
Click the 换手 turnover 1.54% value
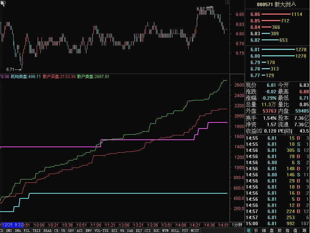pyautogui.click(x=270, y=118)
